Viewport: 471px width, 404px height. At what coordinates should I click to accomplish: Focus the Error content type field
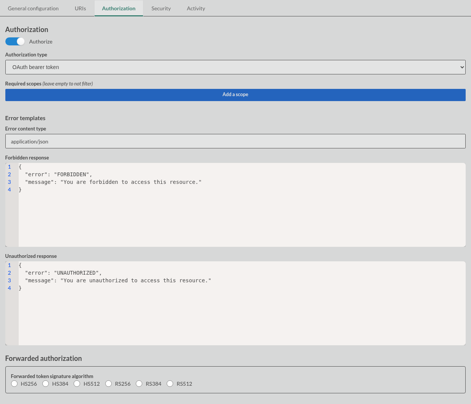[235, 141]
